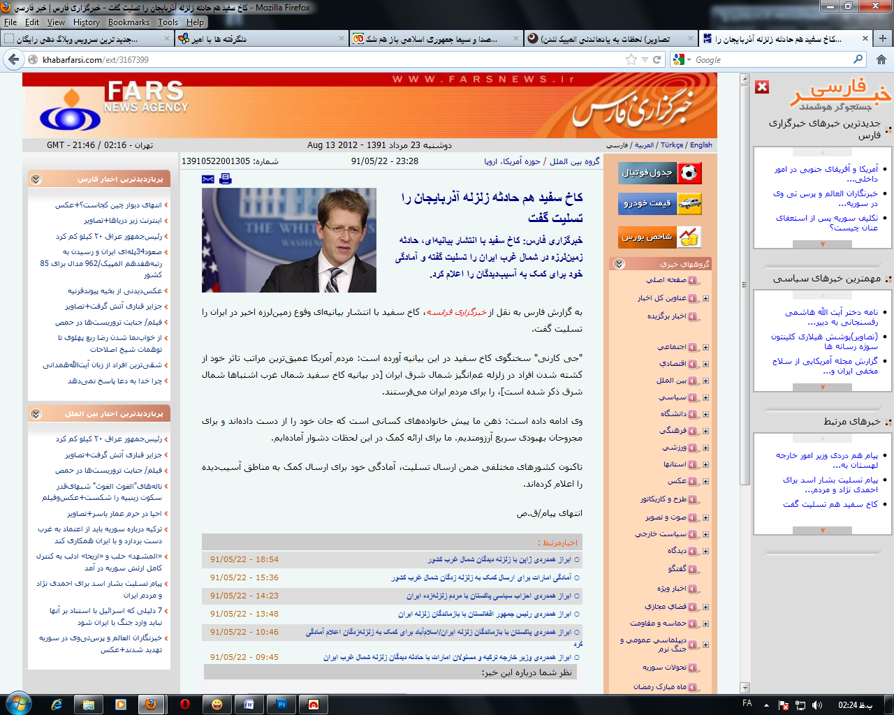This screenshot has width=894, height=715.
Task: Open the صفحه اصلی home category link
Action: [666, 280]
